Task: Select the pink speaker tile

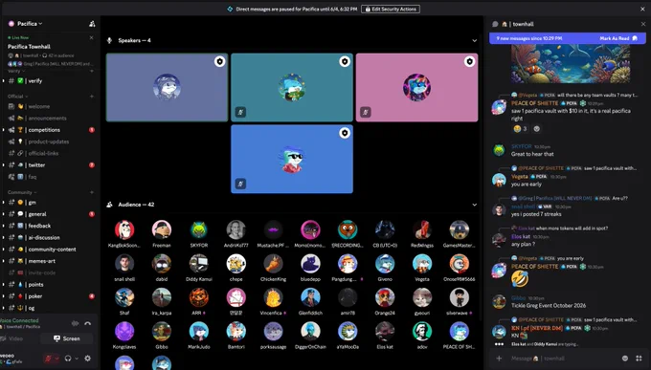Action: [x=416, y=88]
